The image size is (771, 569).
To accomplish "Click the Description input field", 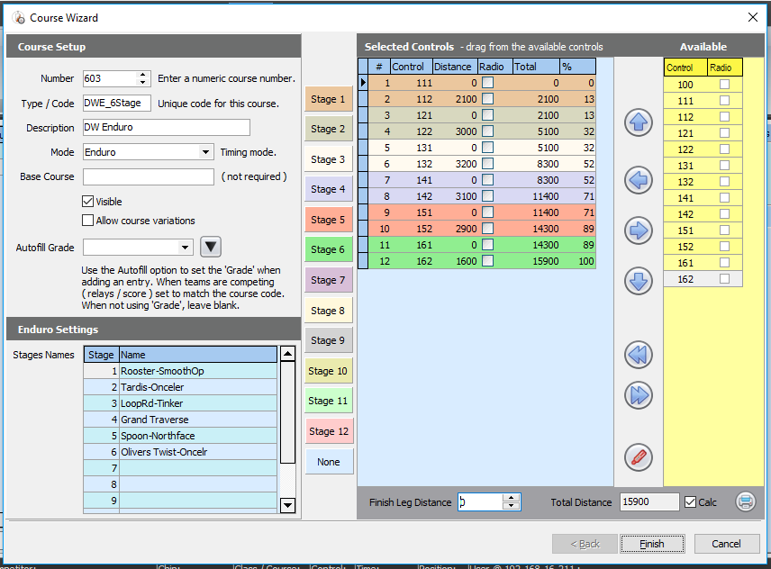I will [167, 127].
